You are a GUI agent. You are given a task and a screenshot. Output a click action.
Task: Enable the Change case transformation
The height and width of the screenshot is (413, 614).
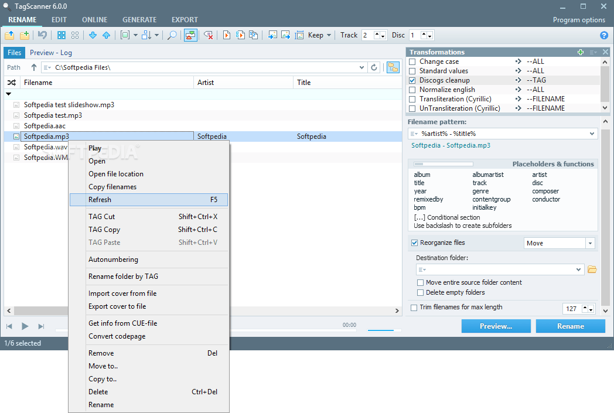pos(413,61)
